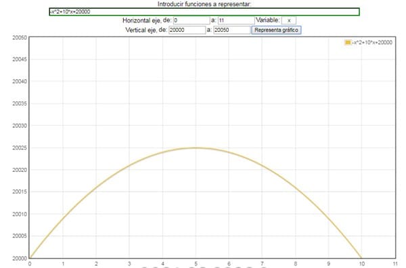Click the x-axis tick label 8
Screen dimensions: 406x268
coord(296,264)
